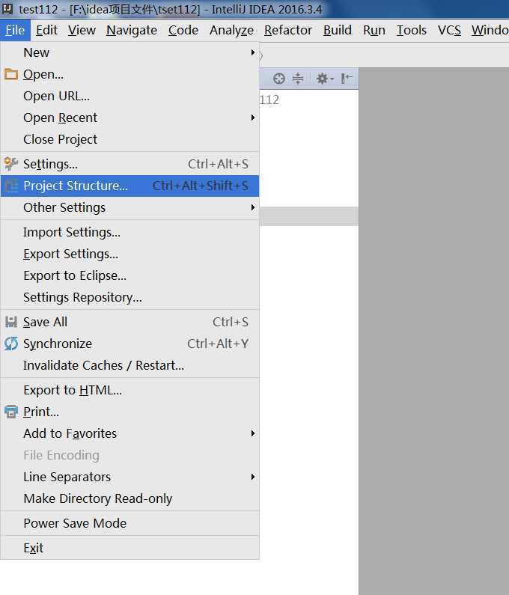Select Export to HTML...

click(x=129, y=390)
